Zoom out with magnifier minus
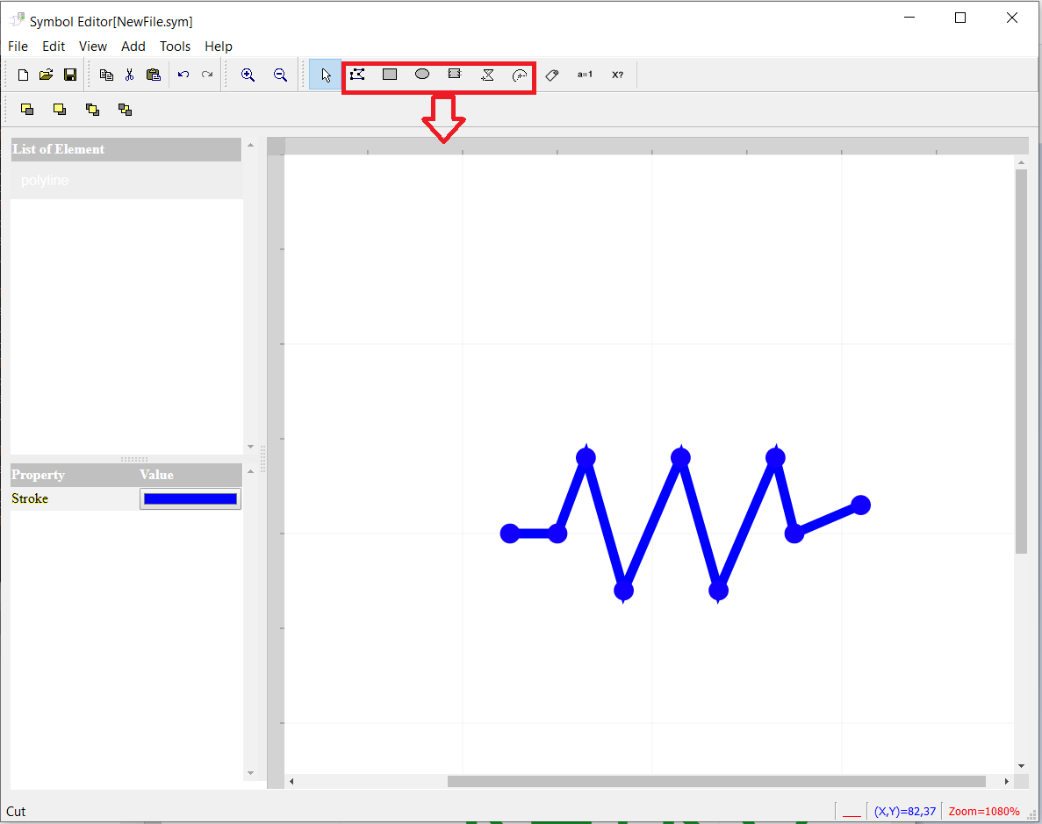The width and height of the screenshot is (1042, 824). pyautogui.click(x=280, y=75)
